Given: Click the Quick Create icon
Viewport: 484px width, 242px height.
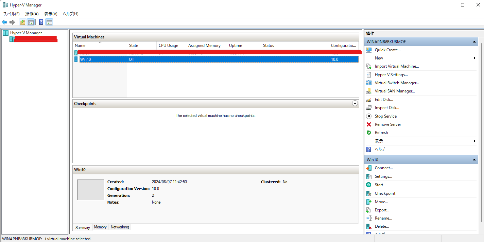Looking at the screenshot, I should point(369,50).
